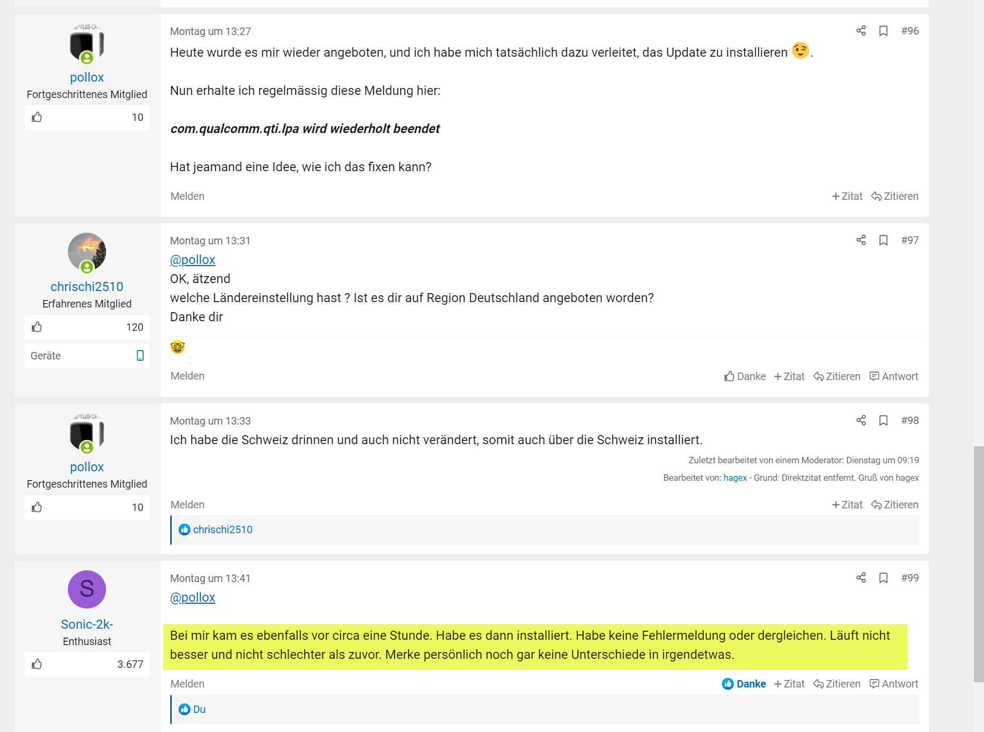Bookmark post #97
984x732 pixels.
[883, 240]
